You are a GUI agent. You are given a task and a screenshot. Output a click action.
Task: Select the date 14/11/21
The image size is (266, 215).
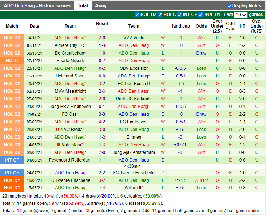(x=34, y=38)
